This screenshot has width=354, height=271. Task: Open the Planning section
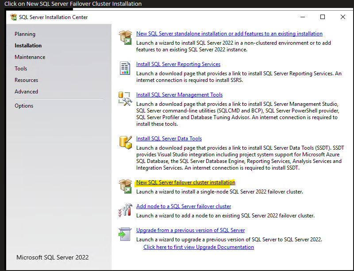(25, 34)
